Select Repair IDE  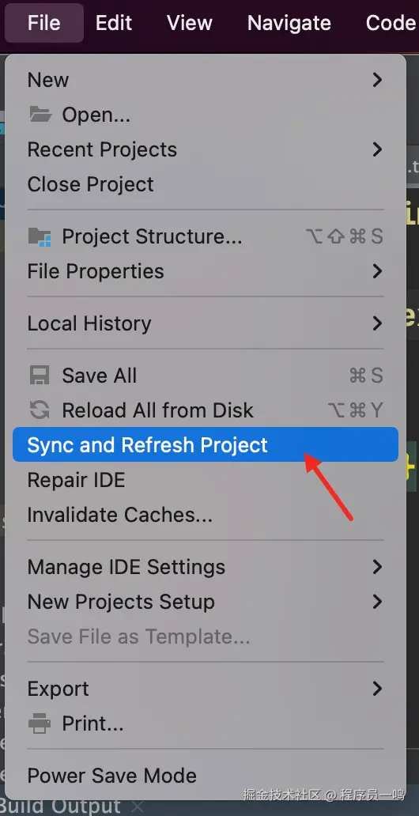click(205, 480)
